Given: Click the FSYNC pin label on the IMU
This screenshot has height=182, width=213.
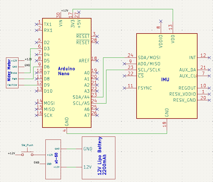Looking at the screenshot, I should coord(145,88).
